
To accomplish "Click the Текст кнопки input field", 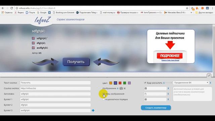I will 55,83.
